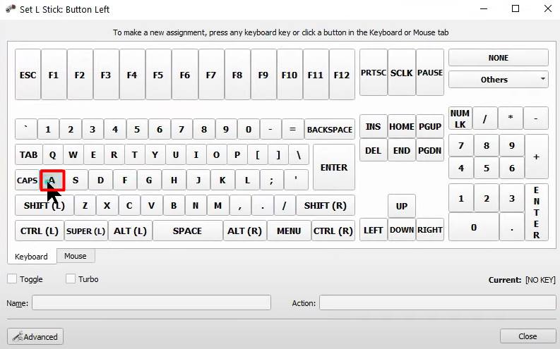The height and width of the screenshot is (349, 560).
Task: Select the backtick key
Action: 25,129
